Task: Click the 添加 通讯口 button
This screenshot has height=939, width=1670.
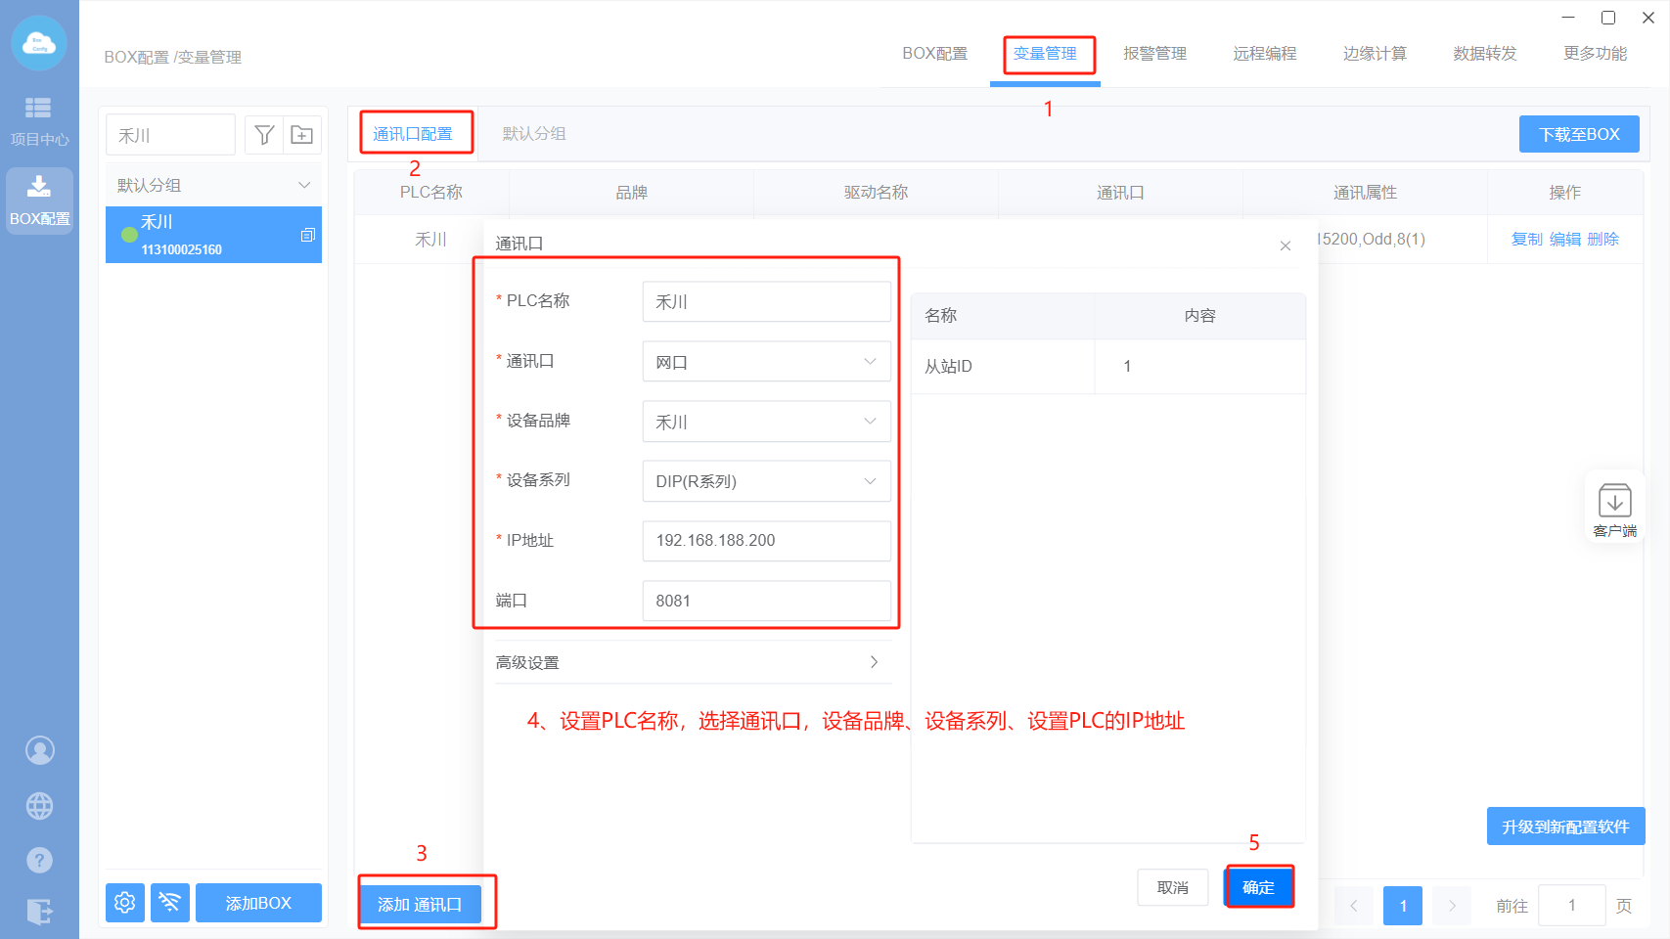Action: coord(420,904)
